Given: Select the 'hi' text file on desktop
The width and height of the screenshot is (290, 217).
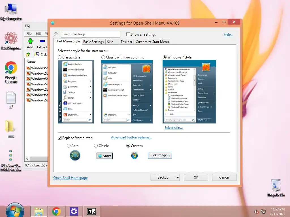Looking at the screenshot, I should point(11,100).
